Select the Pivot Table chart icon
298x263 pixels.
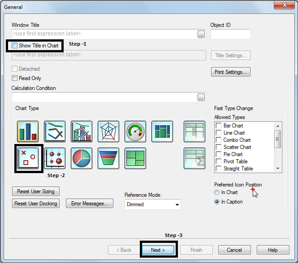[194, 131]
